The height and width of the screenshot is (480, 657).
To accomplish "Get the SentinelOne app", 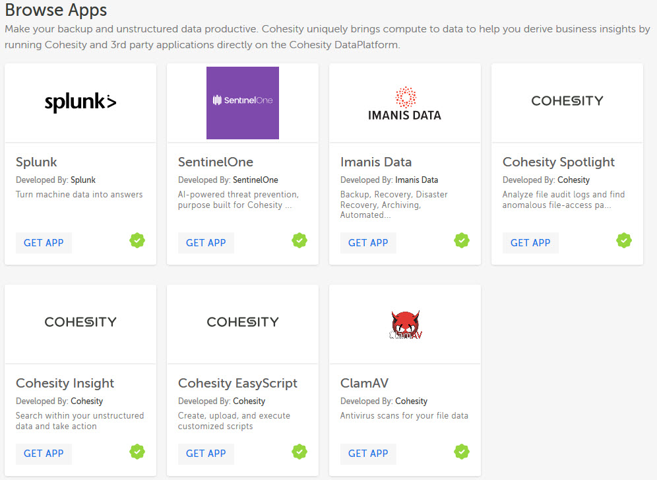I will (x=206, y=243).
